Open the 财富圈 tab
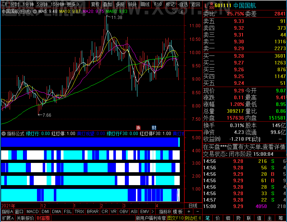The height and width of the screenshot is (222, 287). click(x=43, y=218)
